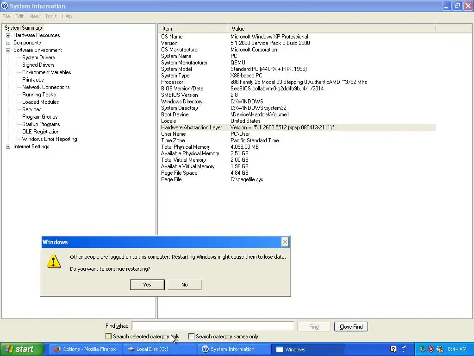The image size is (474, 356).
Task: Open the Tools menu
Action: click(x=51, y=16)
